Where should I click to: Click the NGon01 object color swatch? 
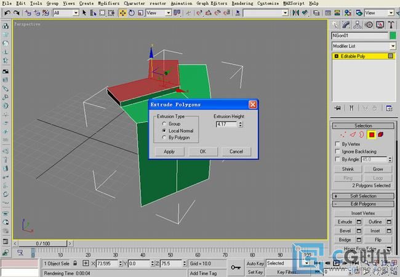[x=393, y=36]
